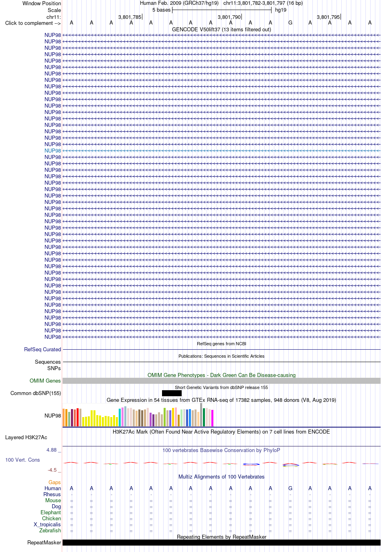The image size is (381, 552).
Task: Click the orange 'Gaps' label
Action: pyautogui.click(x=55, y=482)
